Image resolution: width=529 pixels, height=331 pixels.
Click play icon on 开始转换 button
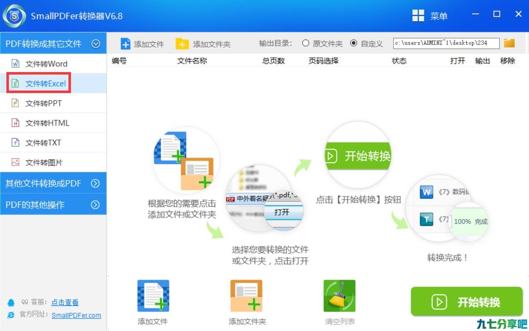439,302
